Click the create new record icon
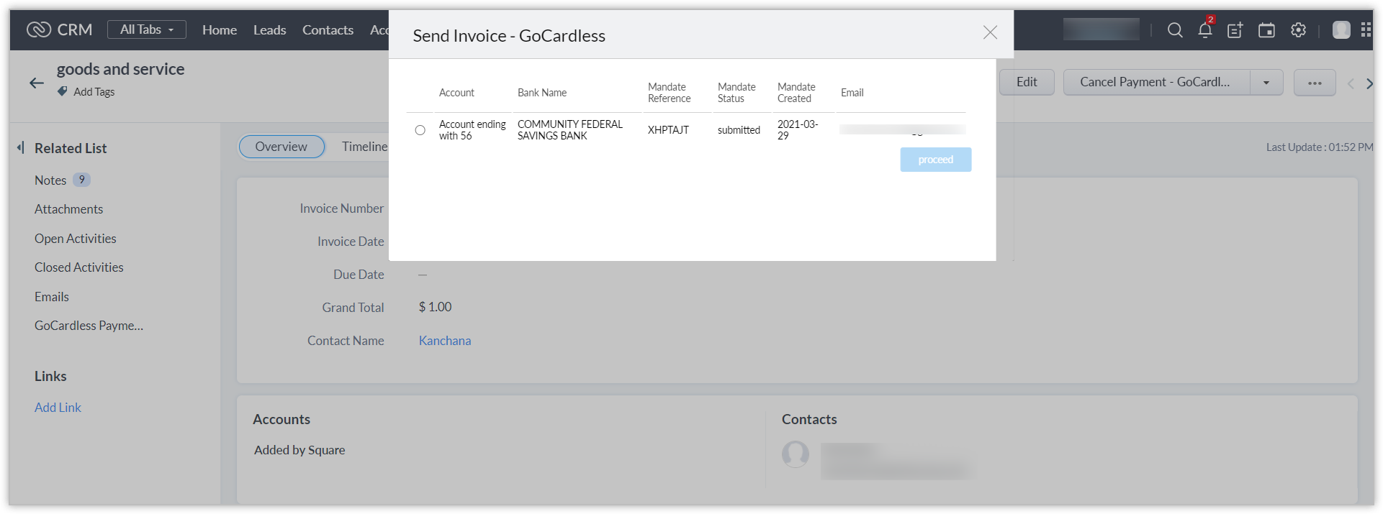 click(x=1235, y=30)
